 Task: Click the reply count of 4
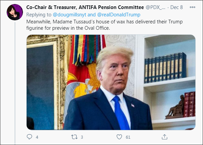point(37,137)
